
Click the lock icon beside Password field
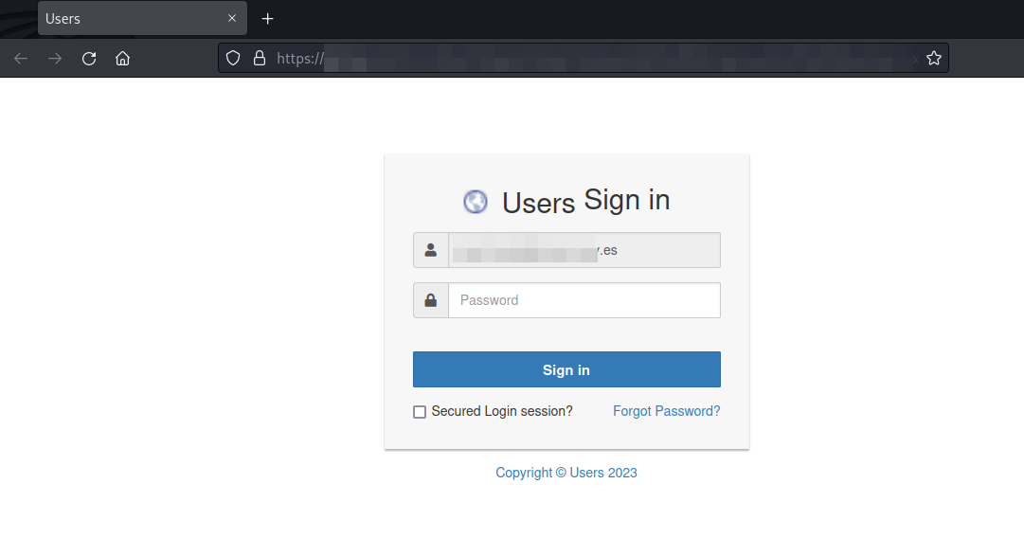click(431, 300)
